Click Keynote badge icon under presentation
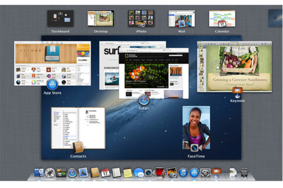Image resolution: width=283 pixels, height=188 pixels. (x=237, y=93)
